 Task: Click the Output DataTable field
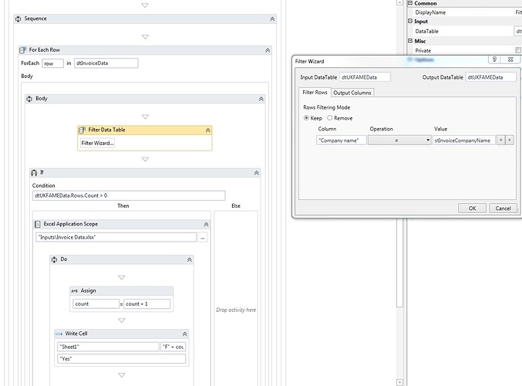tap(490, 77)
